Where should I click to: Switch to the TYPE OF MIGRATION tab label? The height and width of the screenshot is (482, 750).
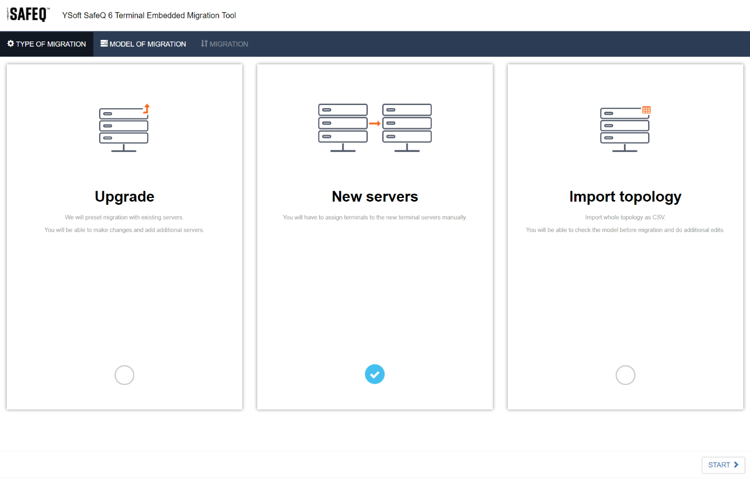tap(51, 44)
